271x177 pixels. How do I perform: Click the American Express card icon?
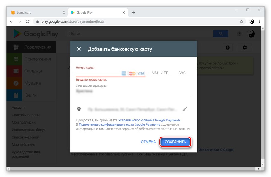(123, 73)
